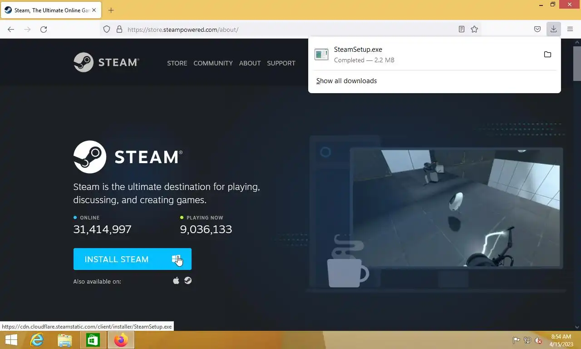Click the SteamSetup.exe file icon
The height and width of the screenshot is (349, 581).
click(x=321, y=55)
